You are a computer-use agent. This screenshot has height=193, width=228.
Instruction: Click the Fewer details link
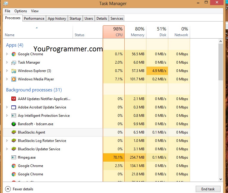tap(23, 189)
